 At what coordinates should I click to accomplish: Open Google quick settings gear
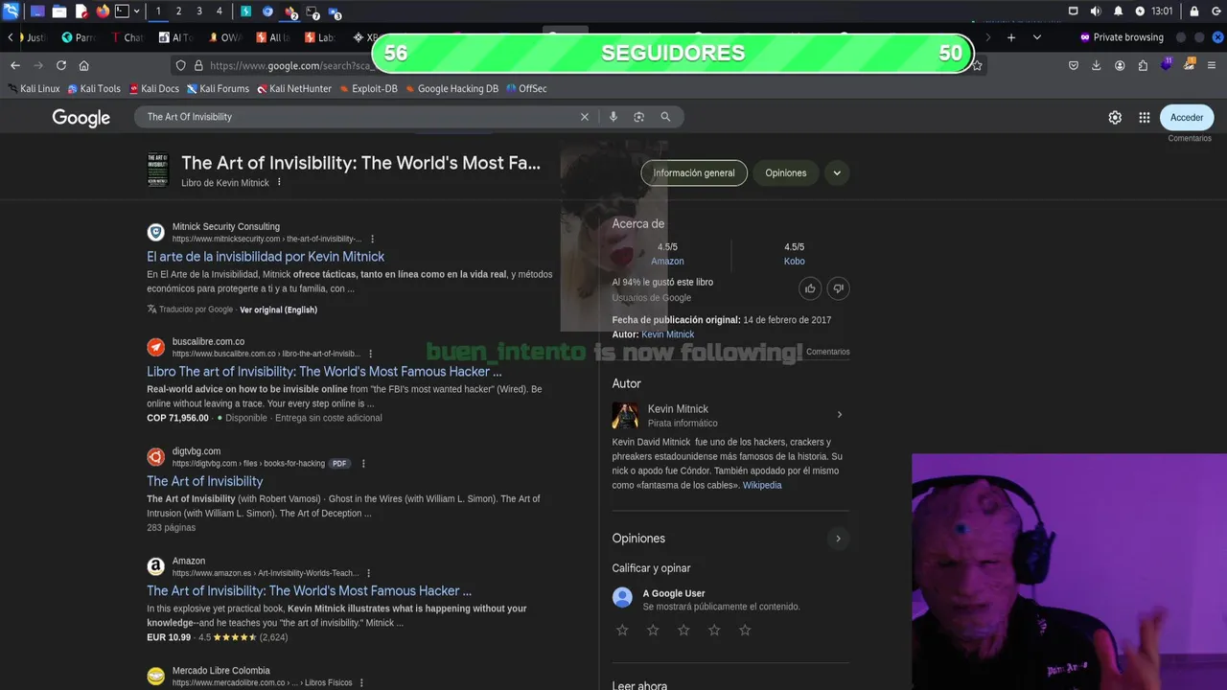point(1115,117)
